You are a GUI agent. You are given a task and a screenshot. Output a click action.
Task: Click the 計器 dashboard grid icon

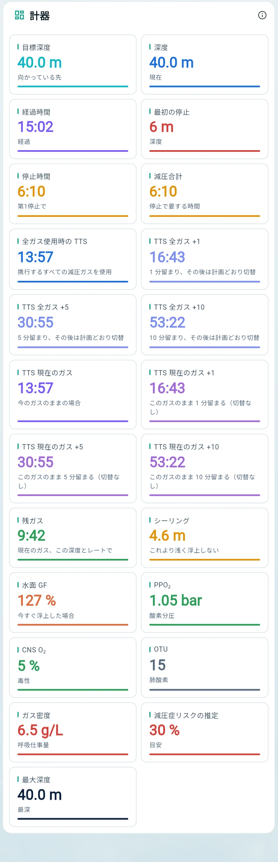[x=19, y=15]
